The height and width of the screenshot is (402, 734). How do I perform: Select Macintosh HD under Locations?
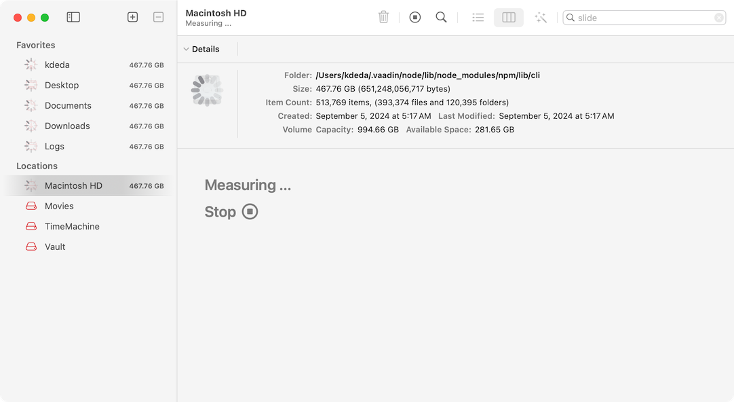tap(73, 185)
